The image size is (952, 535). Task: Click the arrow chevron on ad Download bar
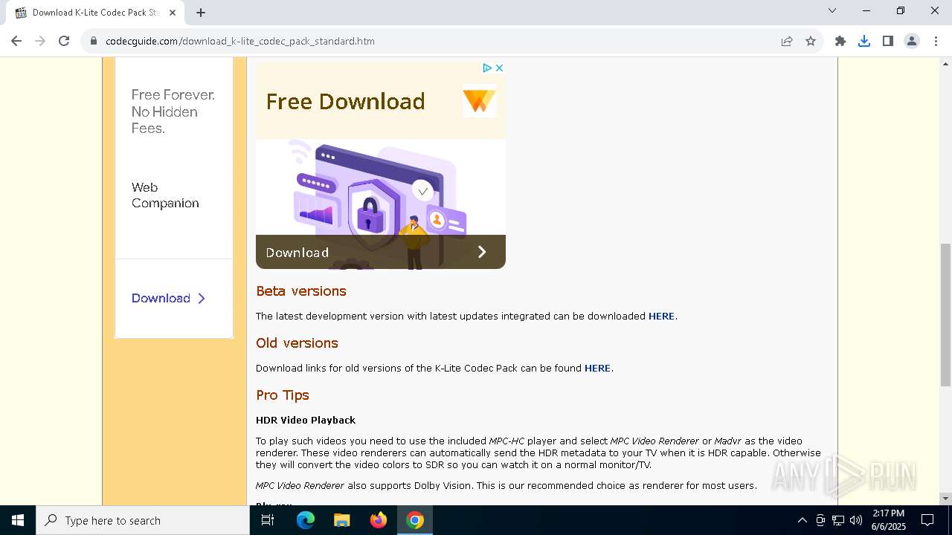coord(482,252)
